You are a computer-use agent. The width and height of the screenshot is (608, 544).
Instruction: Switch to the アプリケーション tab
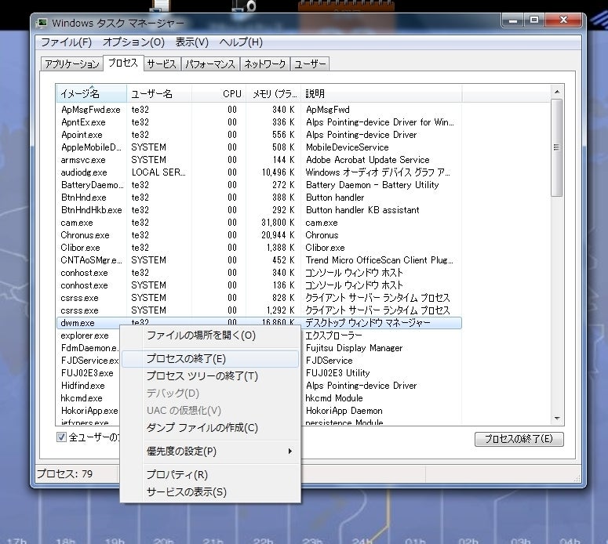(72, 64)
